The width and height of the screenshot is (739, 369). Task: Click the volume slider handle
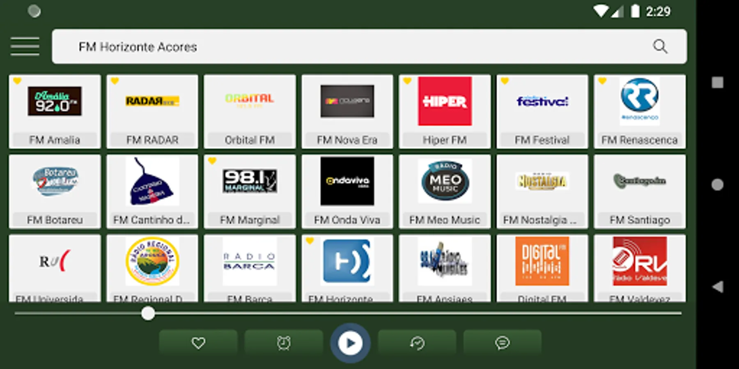[148, 314]
